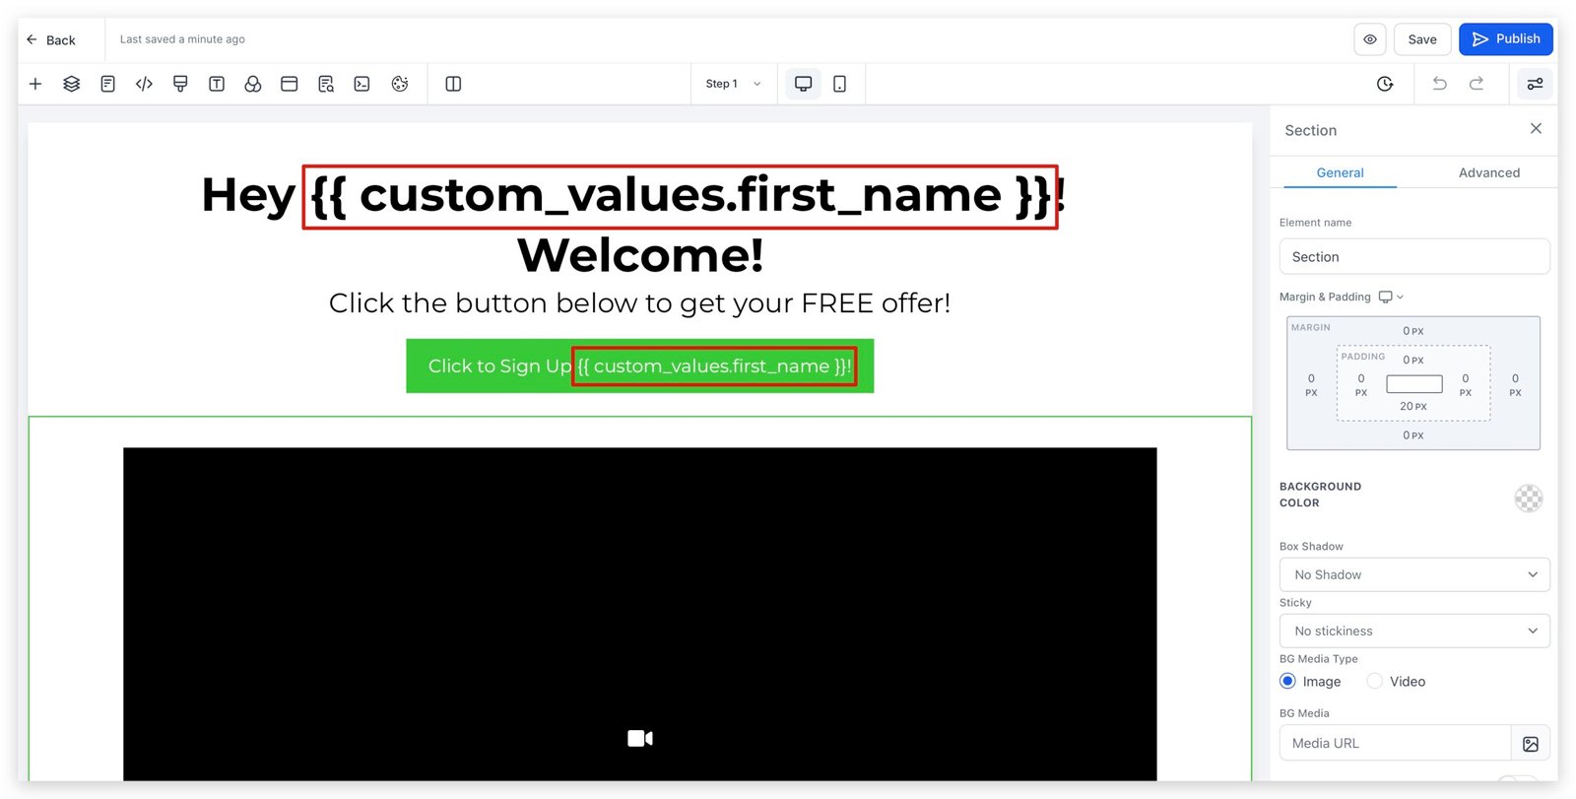Switch to mobile device view

pyautogui.click(x=839, y=84)
